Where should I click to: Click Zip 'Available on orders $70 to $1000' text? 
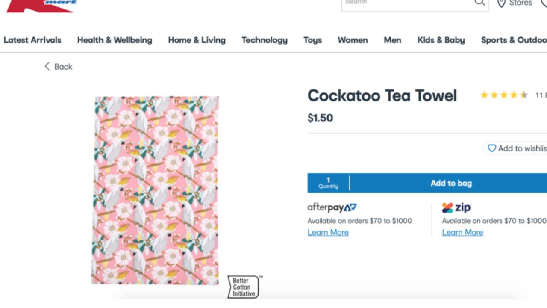494,221
